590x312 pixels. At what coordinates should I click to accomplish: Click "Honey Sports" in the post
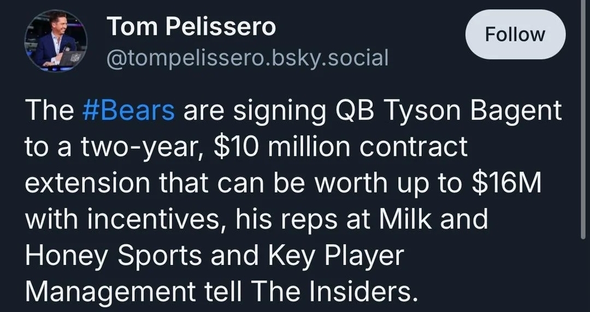click(x=113, y=256)
